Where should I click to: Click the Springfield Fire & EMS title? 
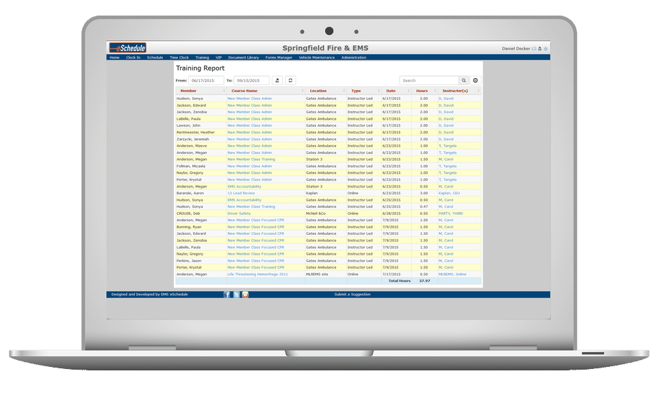pyautogui.click(x=325, y=48)
